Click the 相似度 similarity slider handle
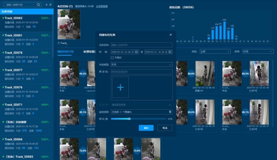Image resolution: width=277 pixels, height=160 pixels. tap(129, 119)
